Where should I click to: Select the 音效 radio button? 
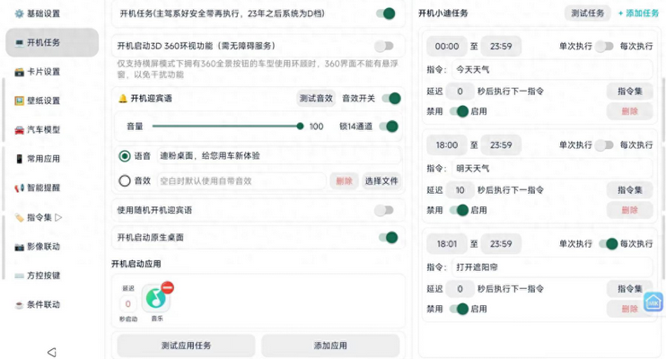[125, 180]
